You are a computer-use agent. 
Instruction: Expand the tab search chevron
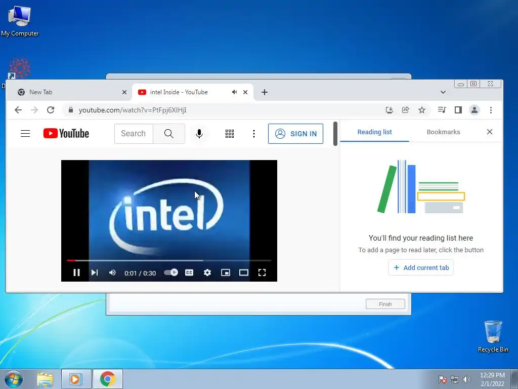(x=443, y=92)
